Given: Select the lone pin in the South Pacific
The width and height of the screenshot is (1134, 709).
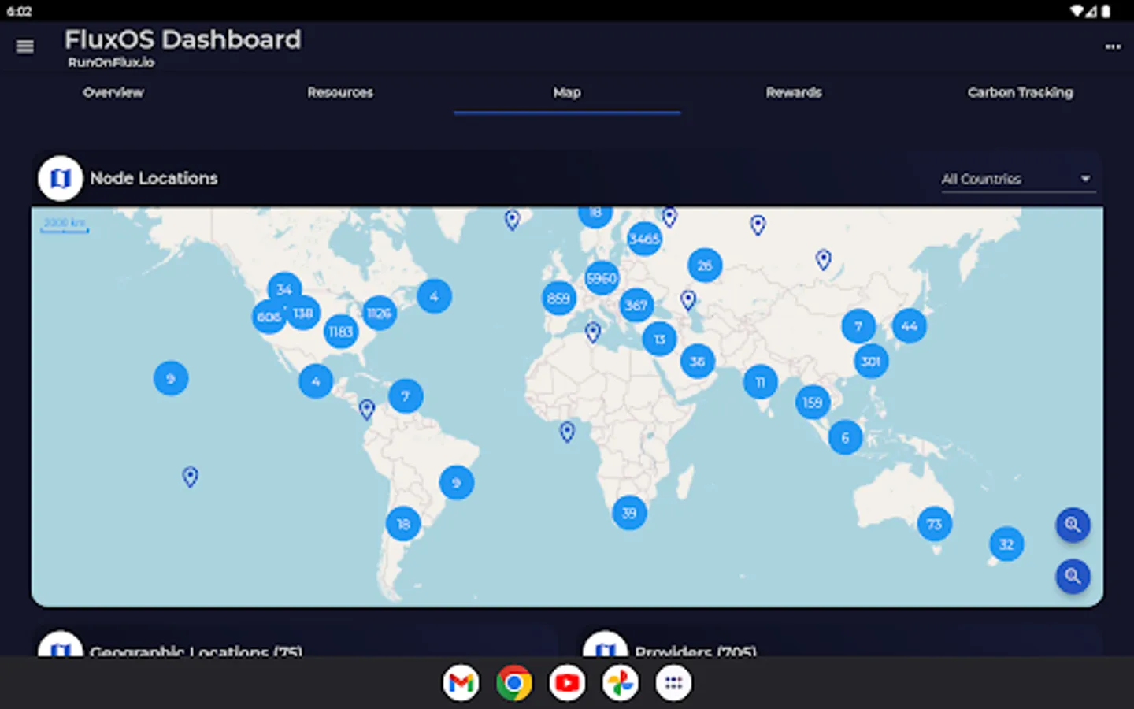Looking at the screenshot, I should [190, 477].
